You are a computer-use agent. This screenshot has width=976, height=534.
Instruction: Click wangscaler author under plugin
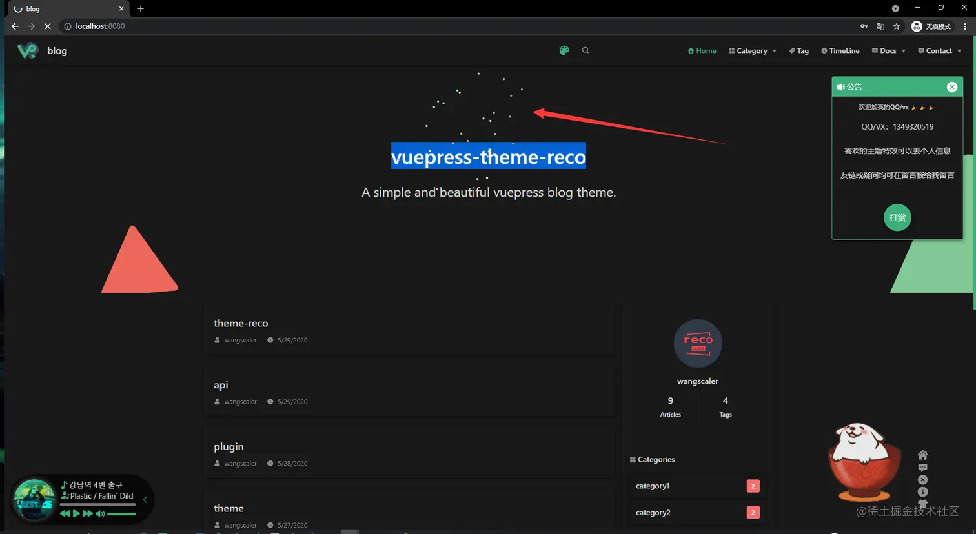240,464
